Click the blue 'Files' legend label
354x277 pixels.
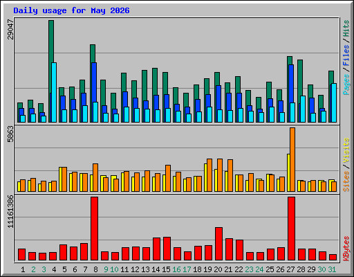point(346,55)
